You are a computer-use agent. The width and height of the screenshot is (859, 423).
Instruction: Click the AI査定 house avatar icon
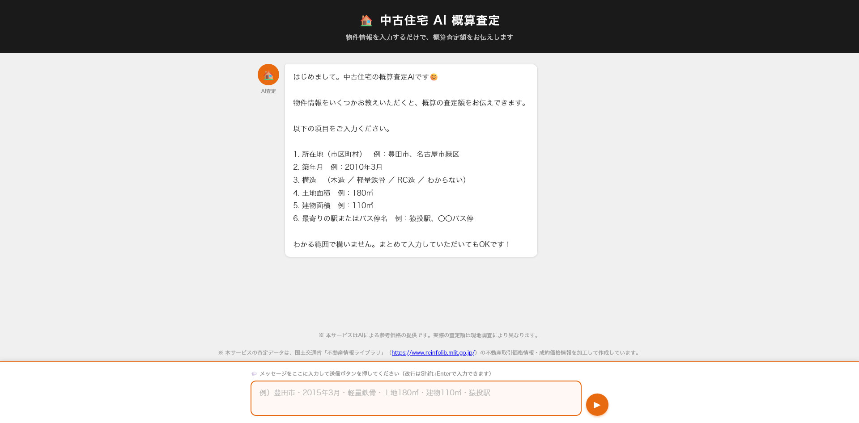click(x=268, y=75)
